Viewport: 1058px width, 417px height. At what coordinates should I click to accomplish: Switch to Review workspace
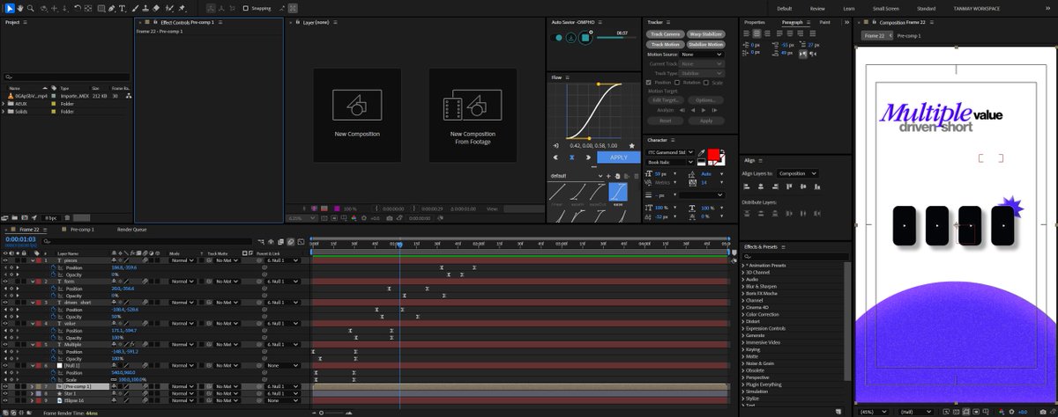click(x=819, y=8)
